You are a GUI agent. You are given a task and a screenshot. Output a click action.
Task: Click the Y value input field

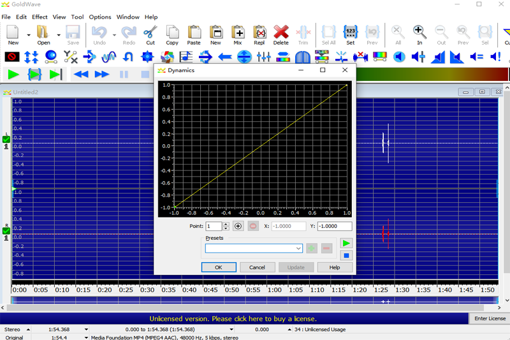335,226
